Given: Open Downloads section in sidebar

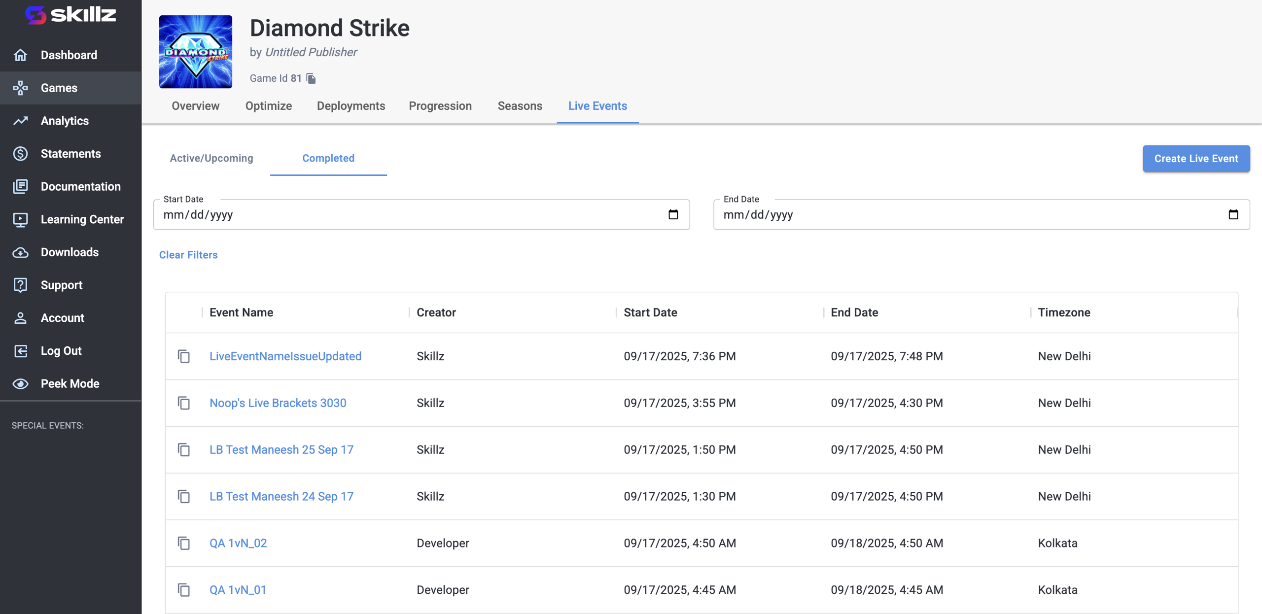Looking at the screenshot, I should point(70,252).
